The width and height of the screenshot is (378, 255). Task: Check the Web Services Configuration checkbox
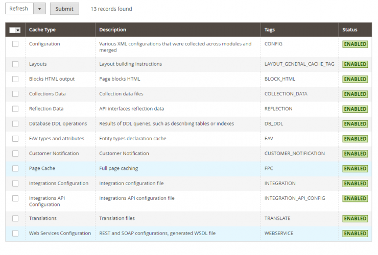(15, 234)
